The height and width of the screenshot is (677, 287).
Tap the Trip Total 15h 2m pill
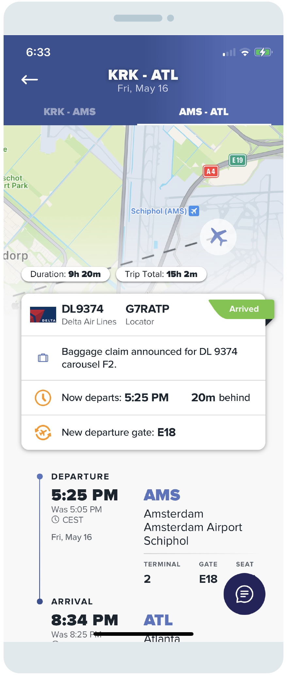(161, 274)
